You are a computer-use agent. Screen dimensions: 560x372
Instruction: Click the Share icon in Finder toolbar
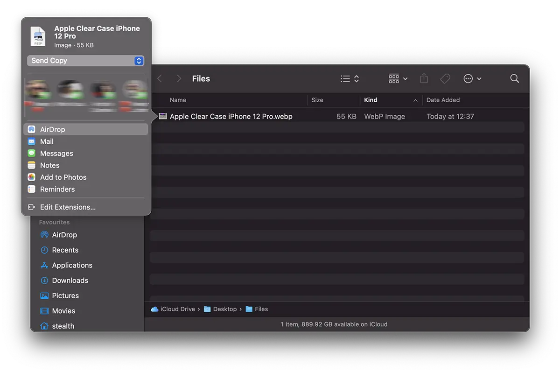(424, 78)
